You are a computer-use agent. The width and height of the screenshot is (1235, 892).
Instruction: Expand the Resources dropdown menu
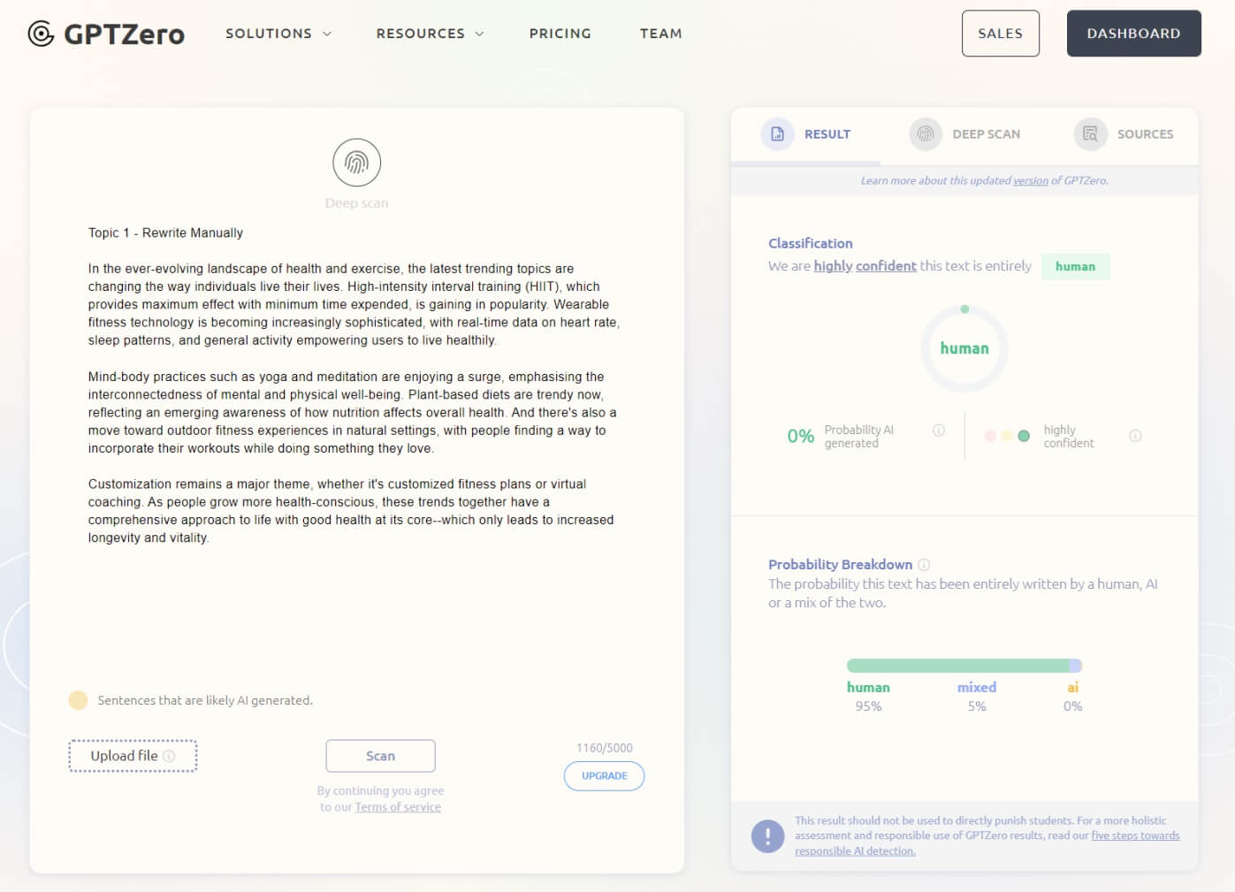coord(430,34)
